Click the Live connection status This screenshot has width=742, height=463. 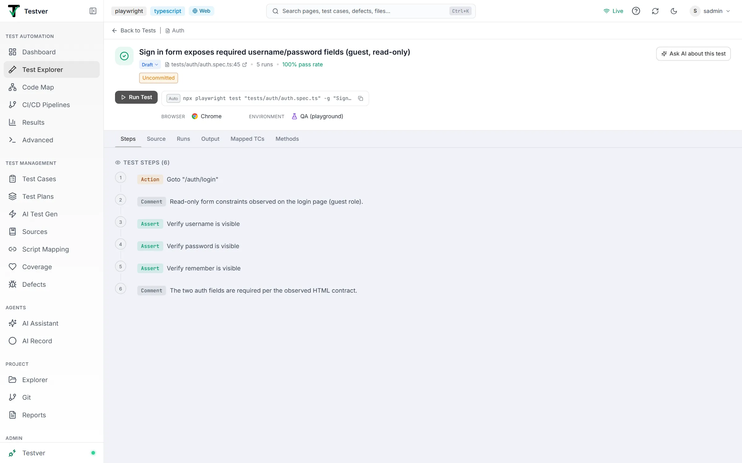pyautogui.click(x=613, y=11)
